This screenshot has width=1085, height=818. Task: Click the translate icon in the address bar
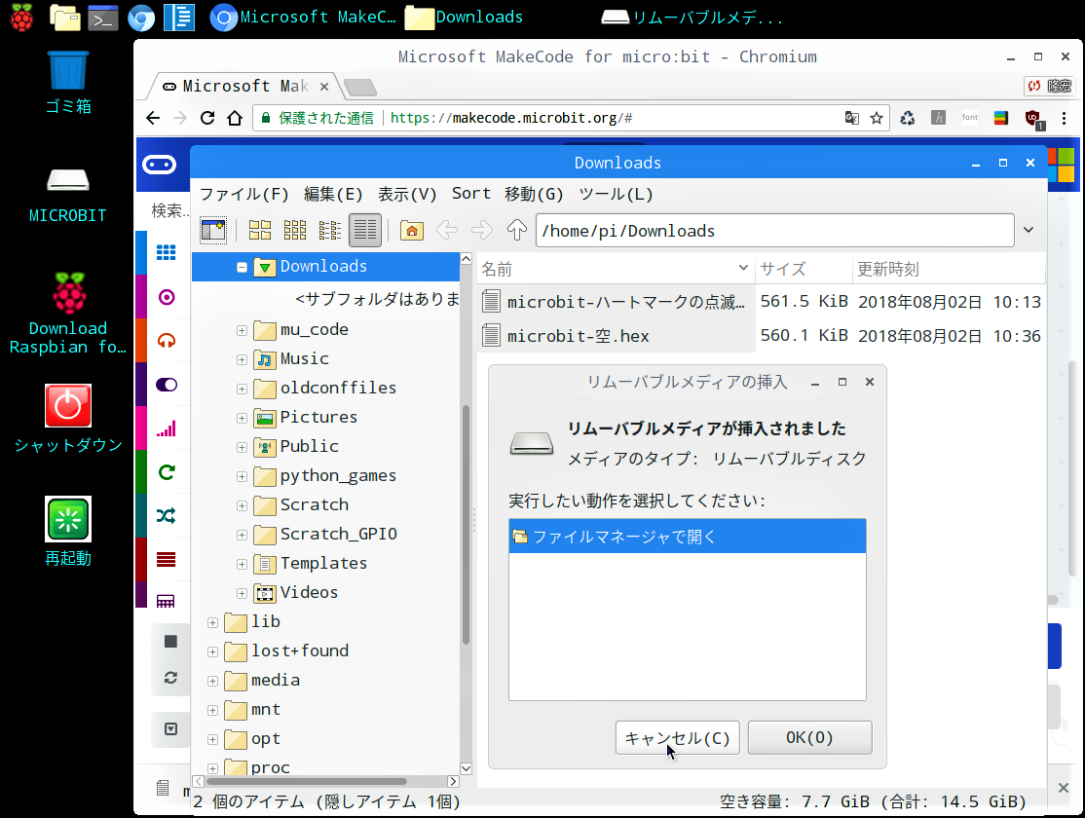[852, 118]
